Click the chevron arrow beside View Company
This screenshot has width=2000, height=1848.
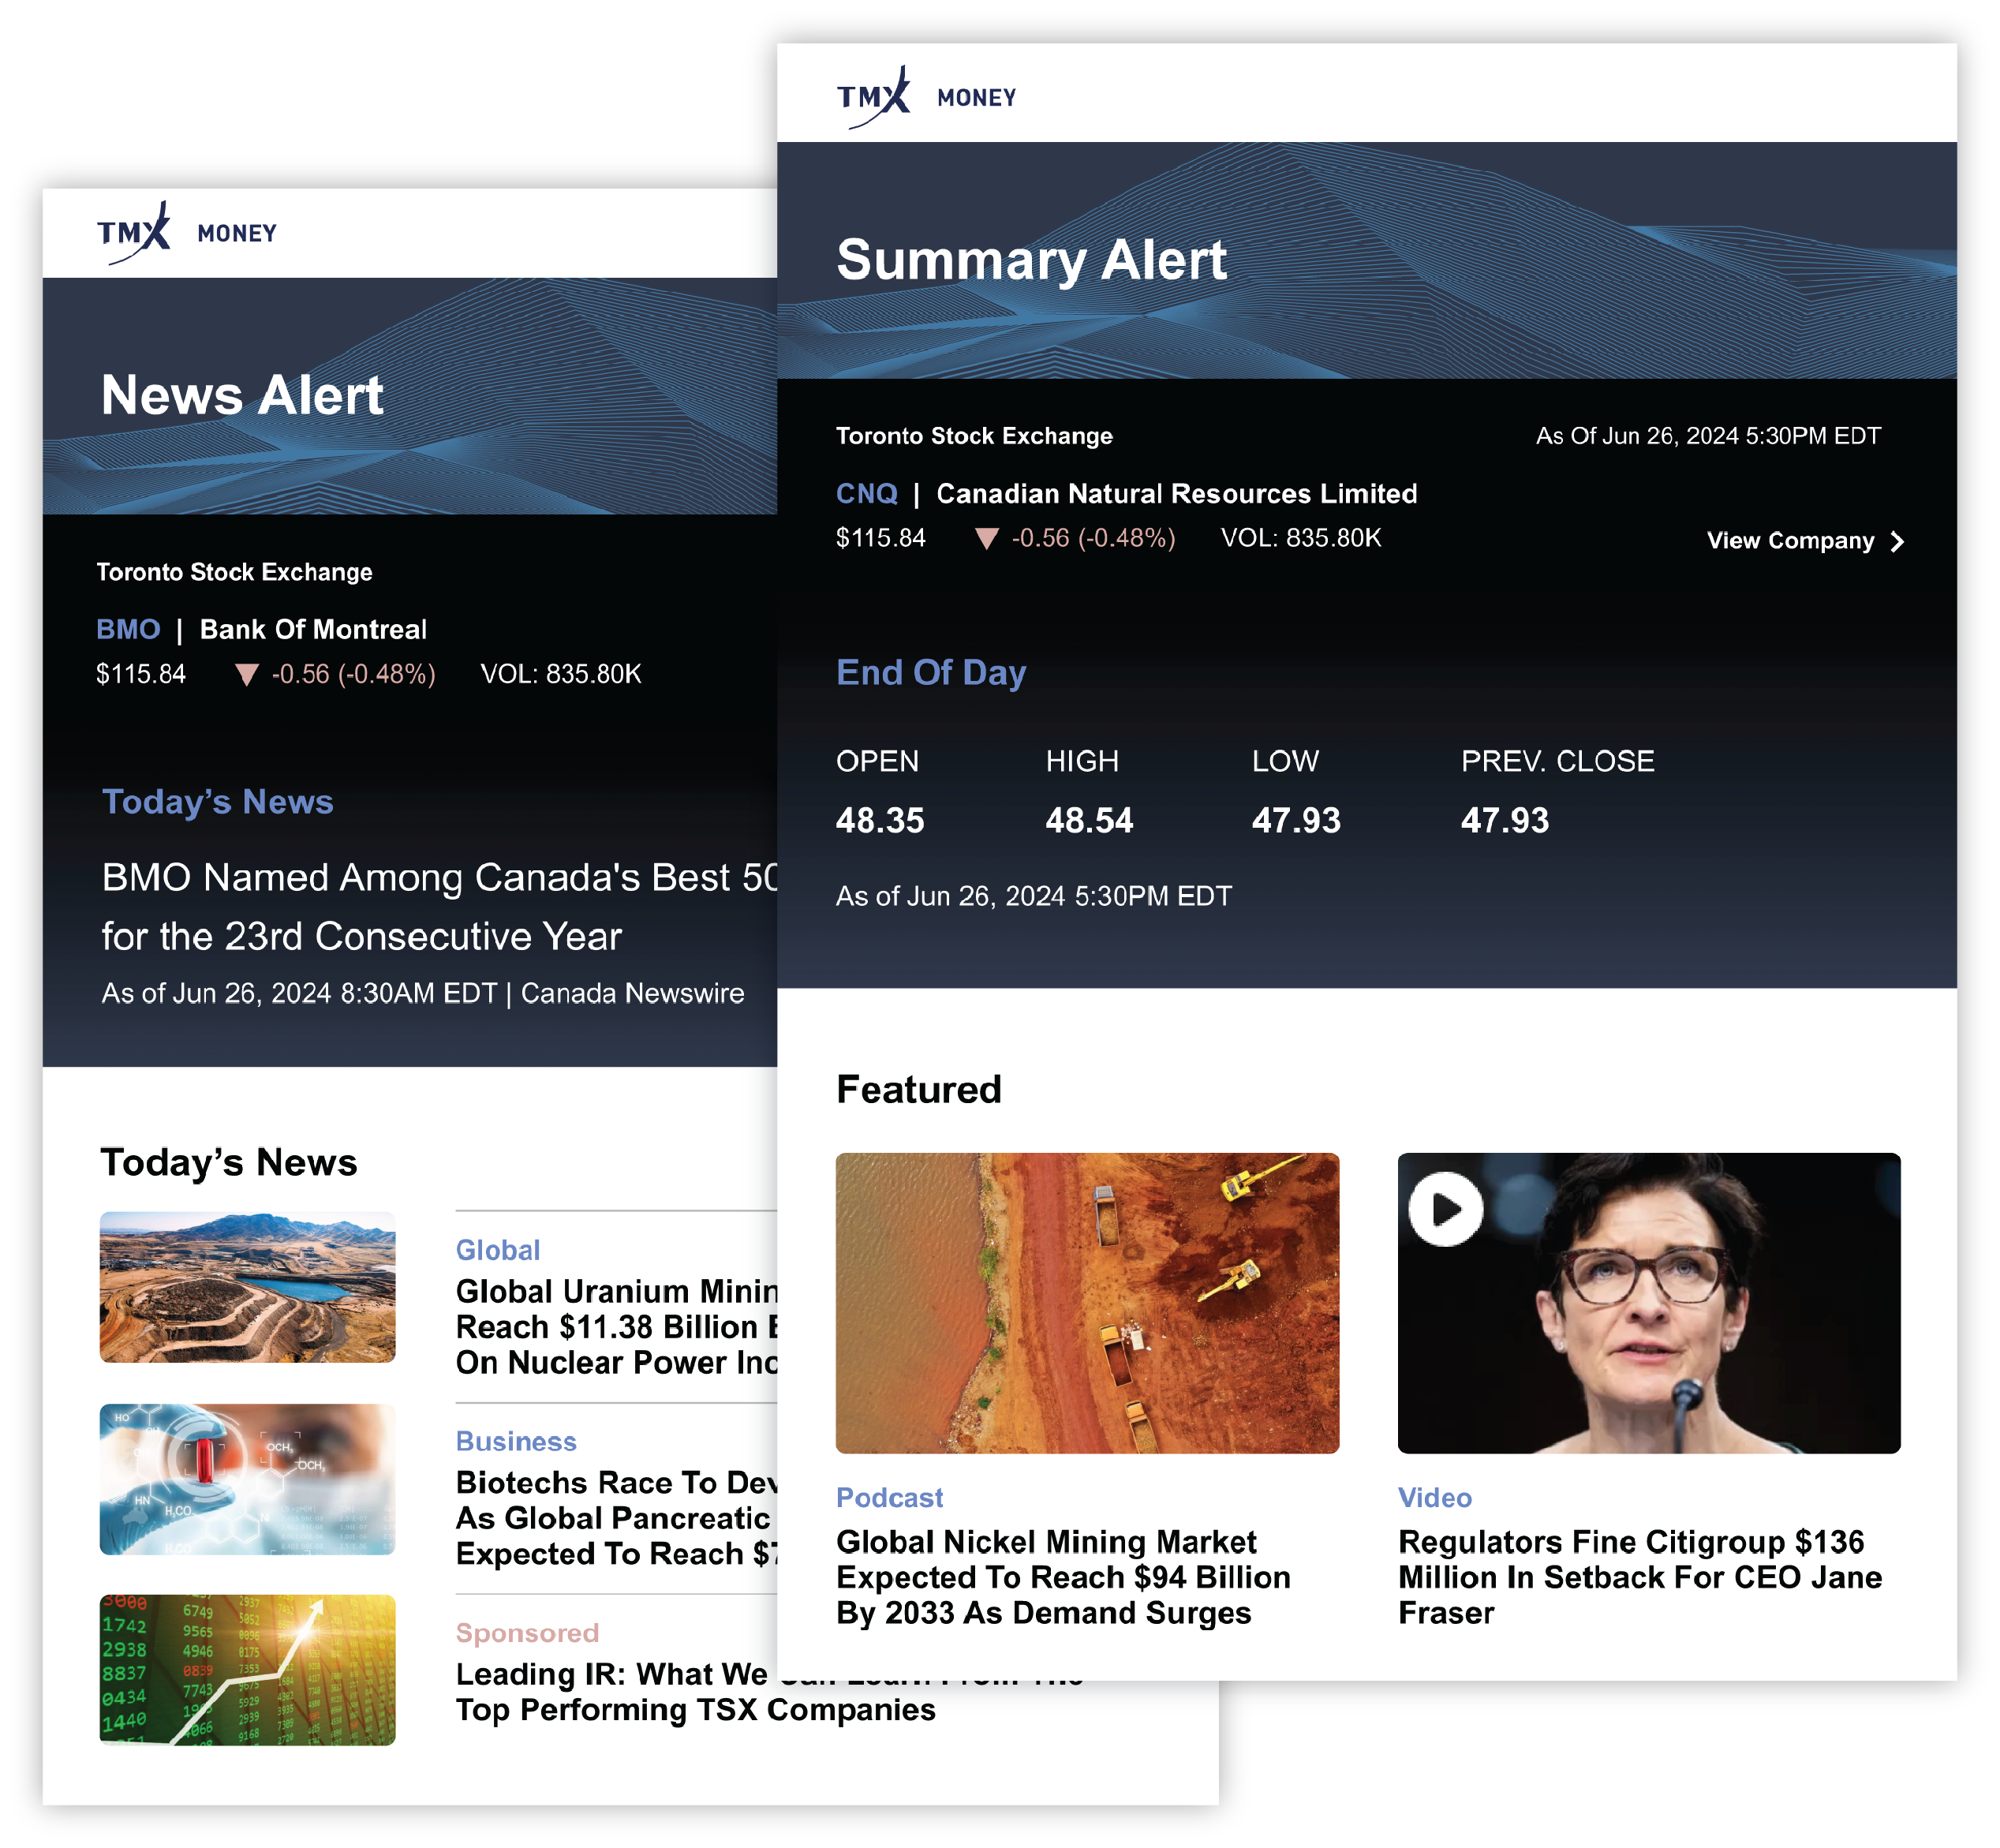[1897, 541]
